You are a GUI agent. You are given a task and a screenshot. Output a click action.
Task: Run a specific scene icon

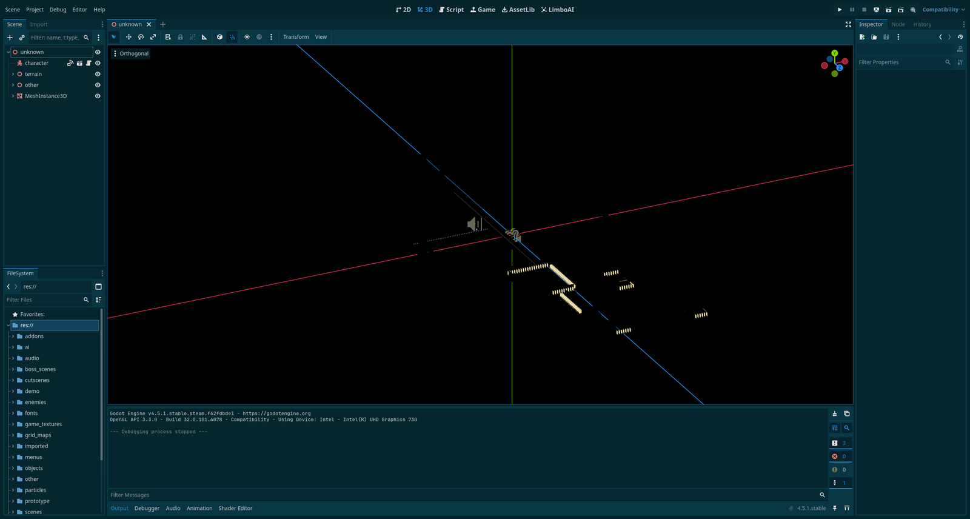pyautogui.click(x=900, y=10)
